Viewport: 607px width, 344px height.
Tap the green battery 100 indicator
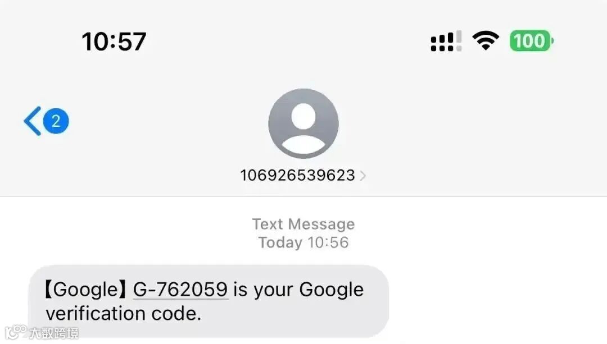532,40
